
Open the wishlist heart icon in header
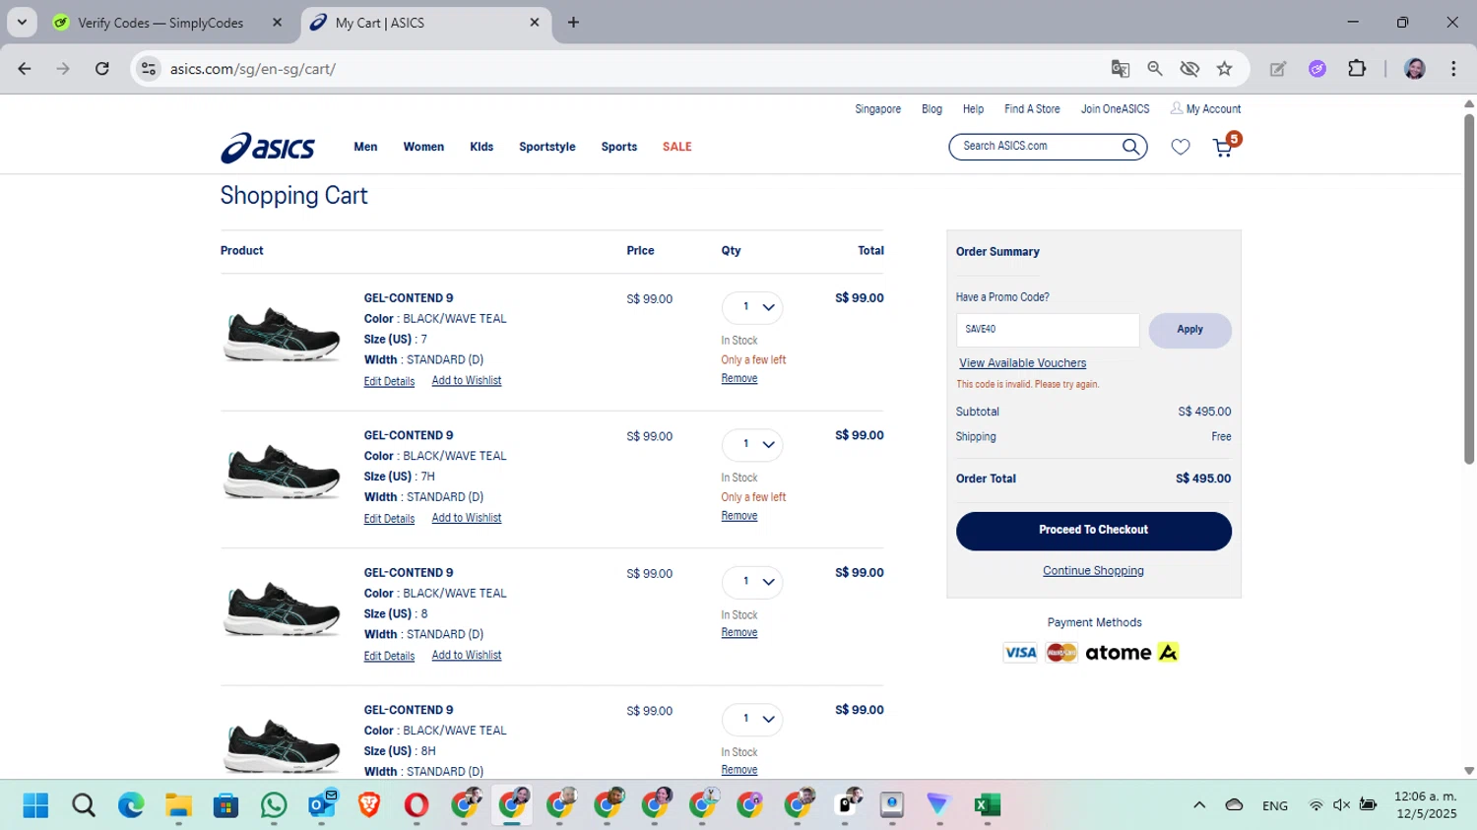coord(1181,147)
